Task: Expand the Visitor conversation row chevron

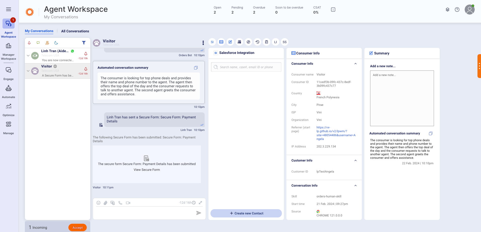Action: tap(28, 71)
